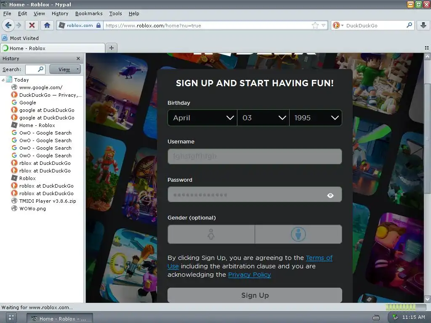Click the forward arrow navigation button

click(19, 26)
